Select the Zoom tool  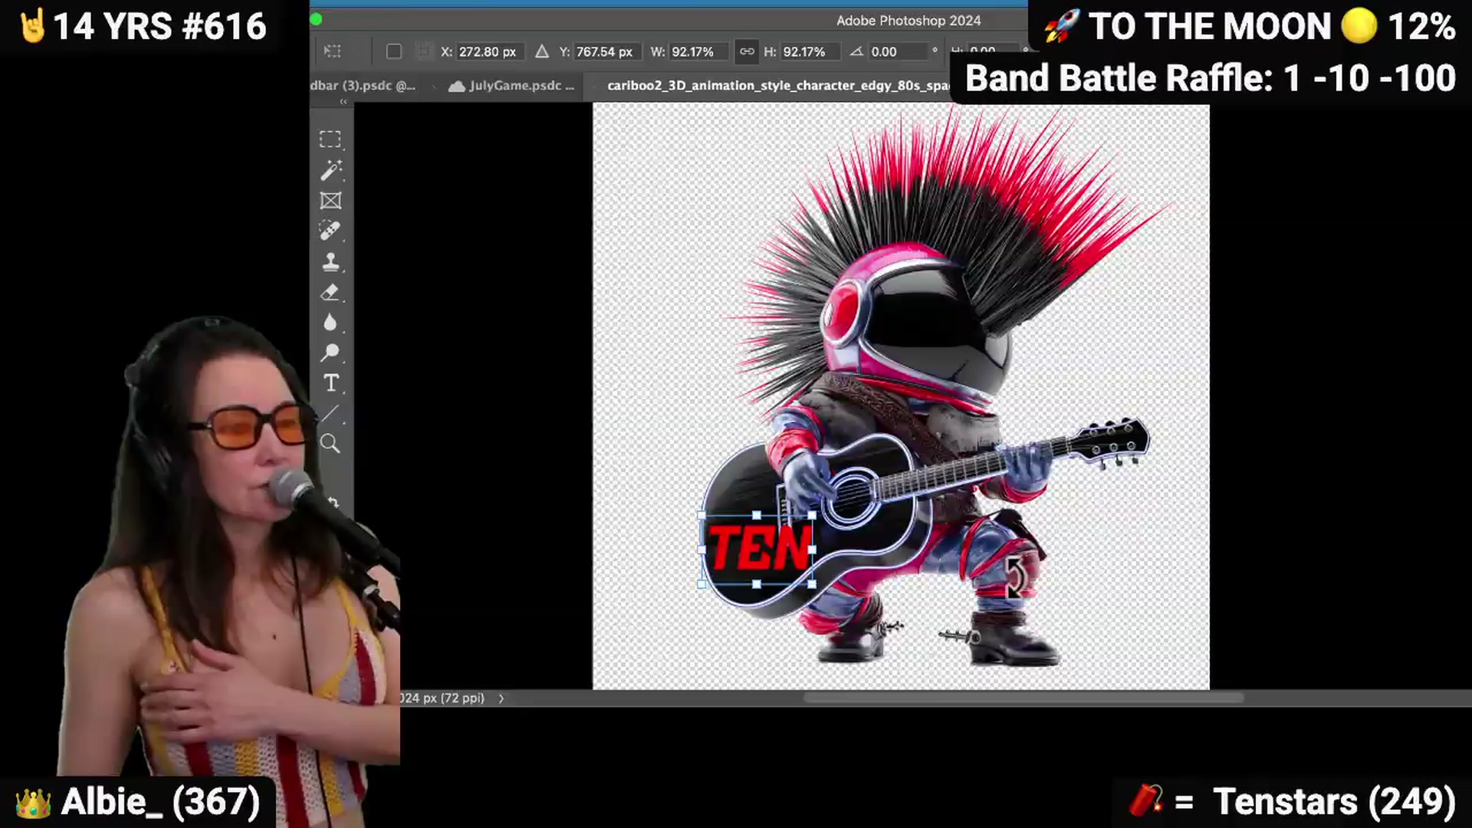pyautogui.click(x=330, y=443)
